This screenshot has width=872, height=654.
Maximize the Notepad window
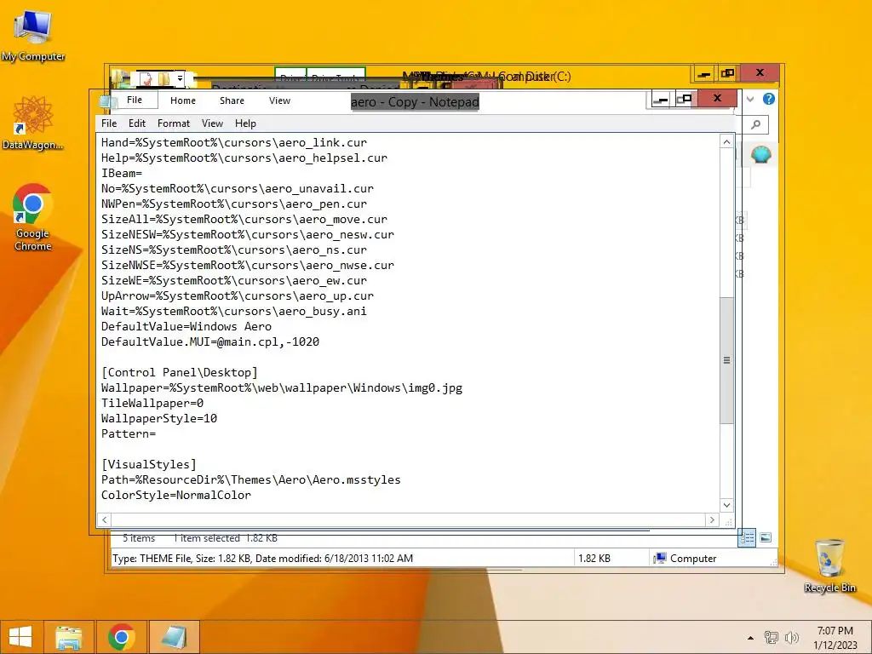click(684, 100)
